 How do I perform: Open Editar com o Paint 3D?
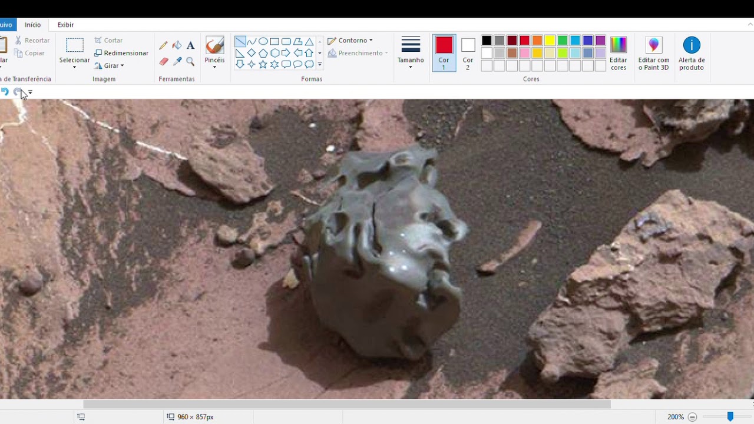(654, 54)
